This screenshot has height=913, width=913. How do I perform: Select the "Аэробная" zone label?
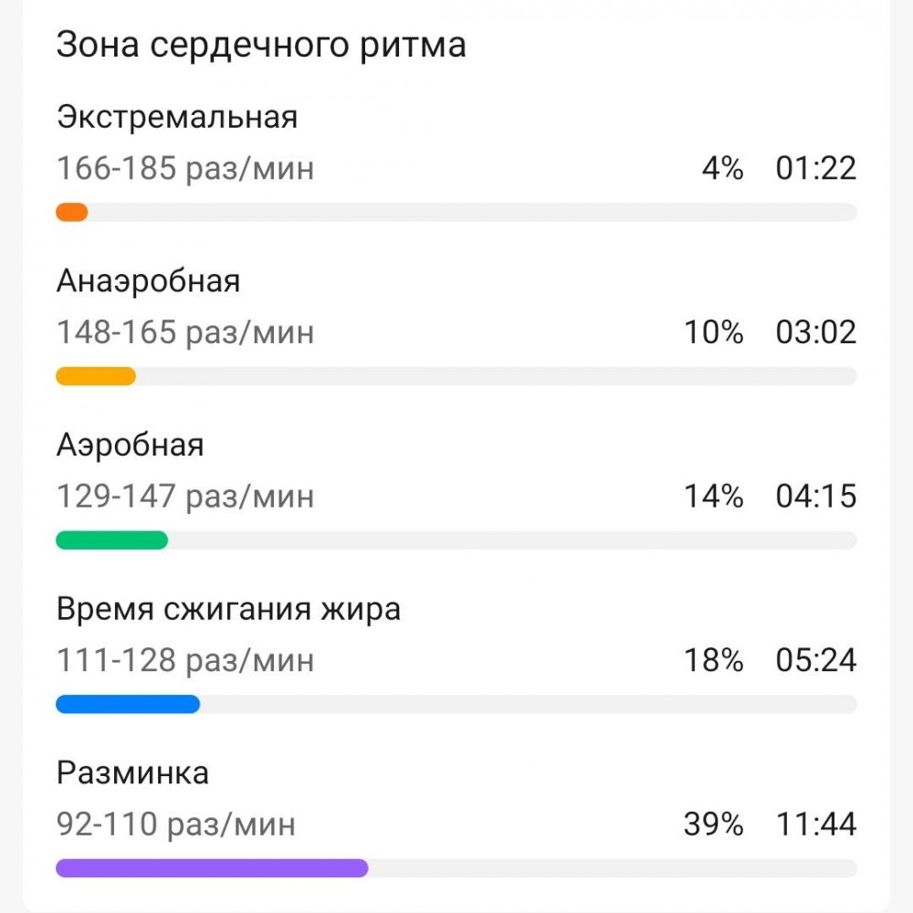pos(131,445)
